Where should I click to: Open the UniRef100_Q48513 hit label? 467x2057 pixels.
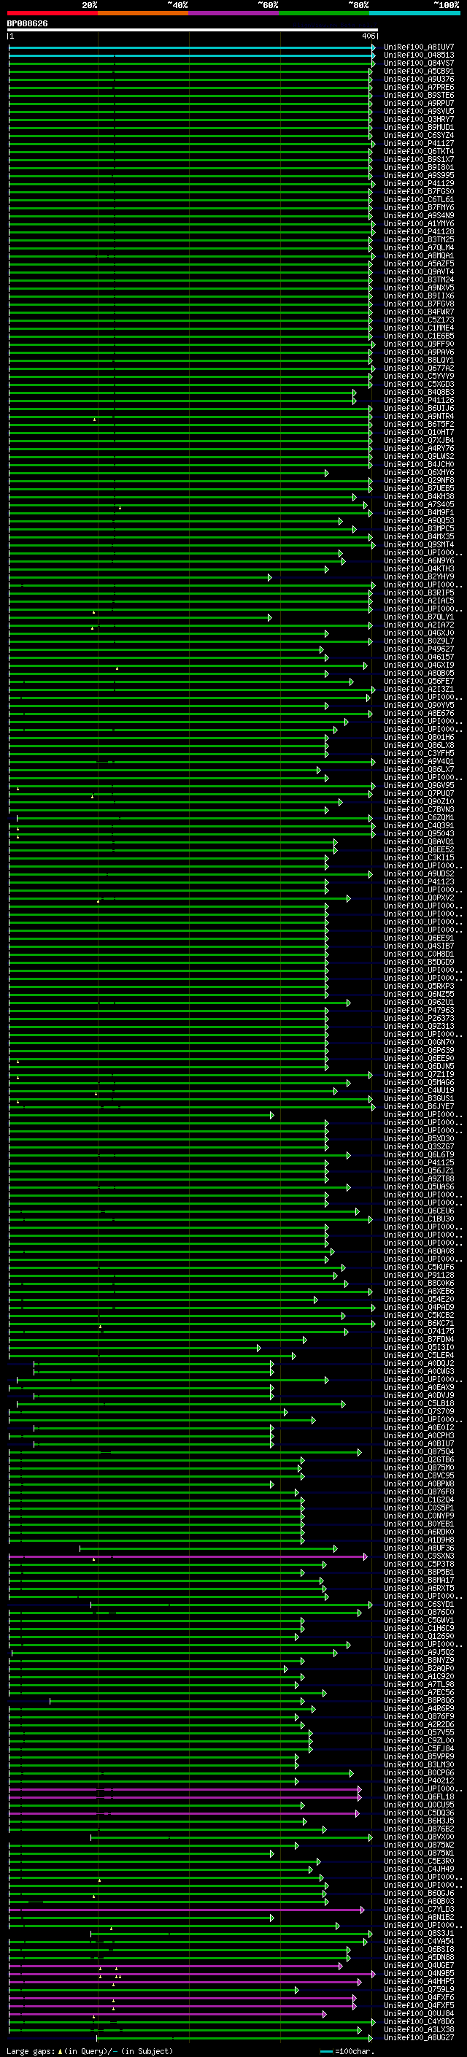click(x=419, y=55)
